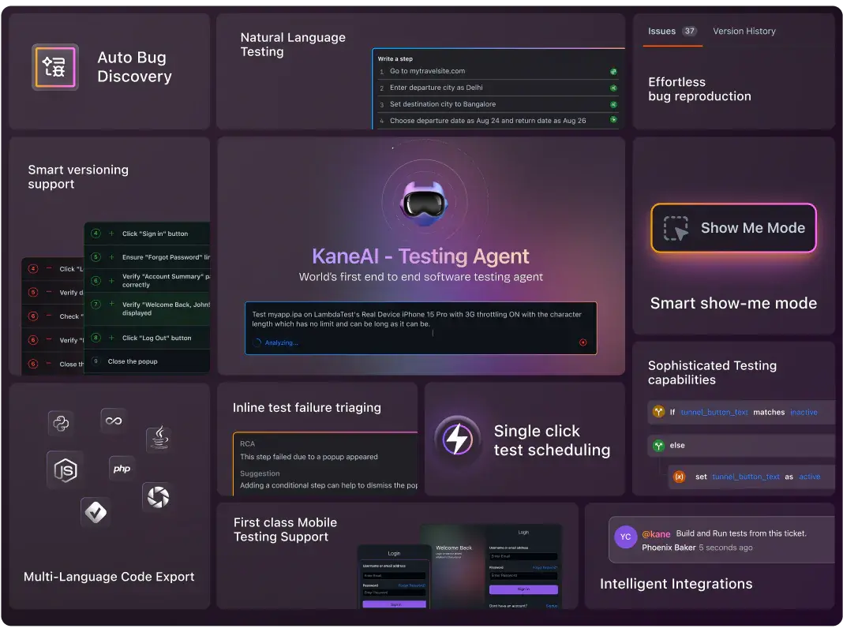The height and width of the screenshot is (632, 843).
Task: Switch to the Version History tab
Action: (744, 32)
